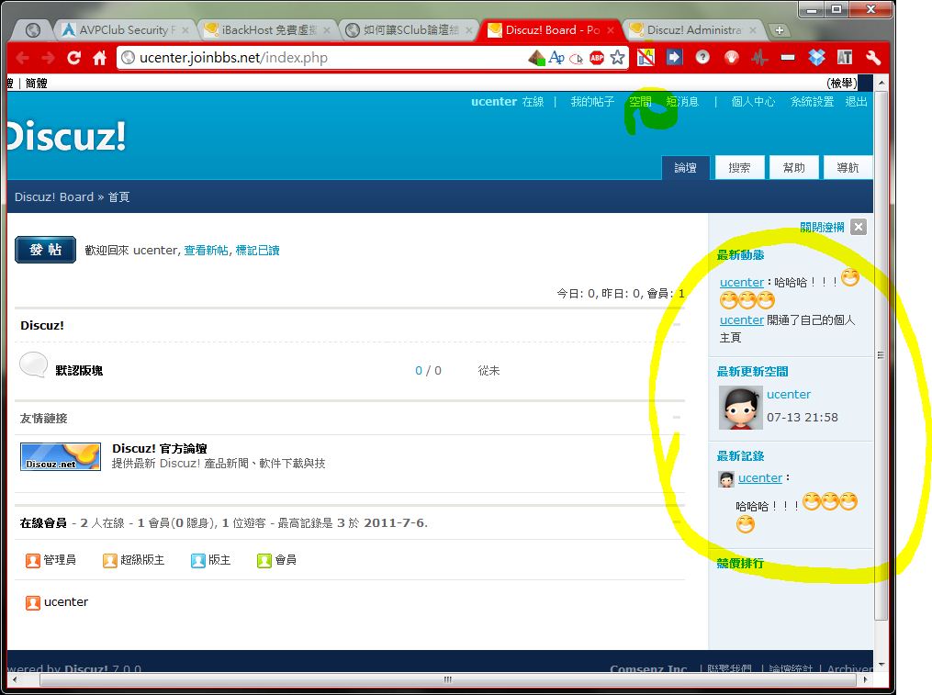The width and height of the screenshot is (932, 695).
Task: Collapse the Discuz! category section
Action: pyautogui.click(x=677, y=325)
